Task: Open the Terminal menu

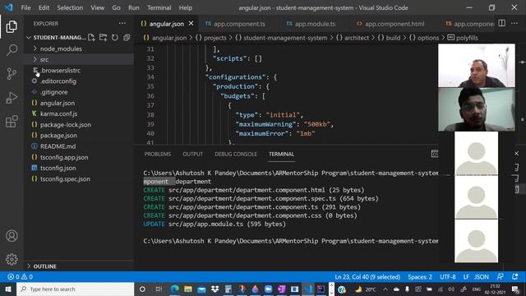Action: 159,7
